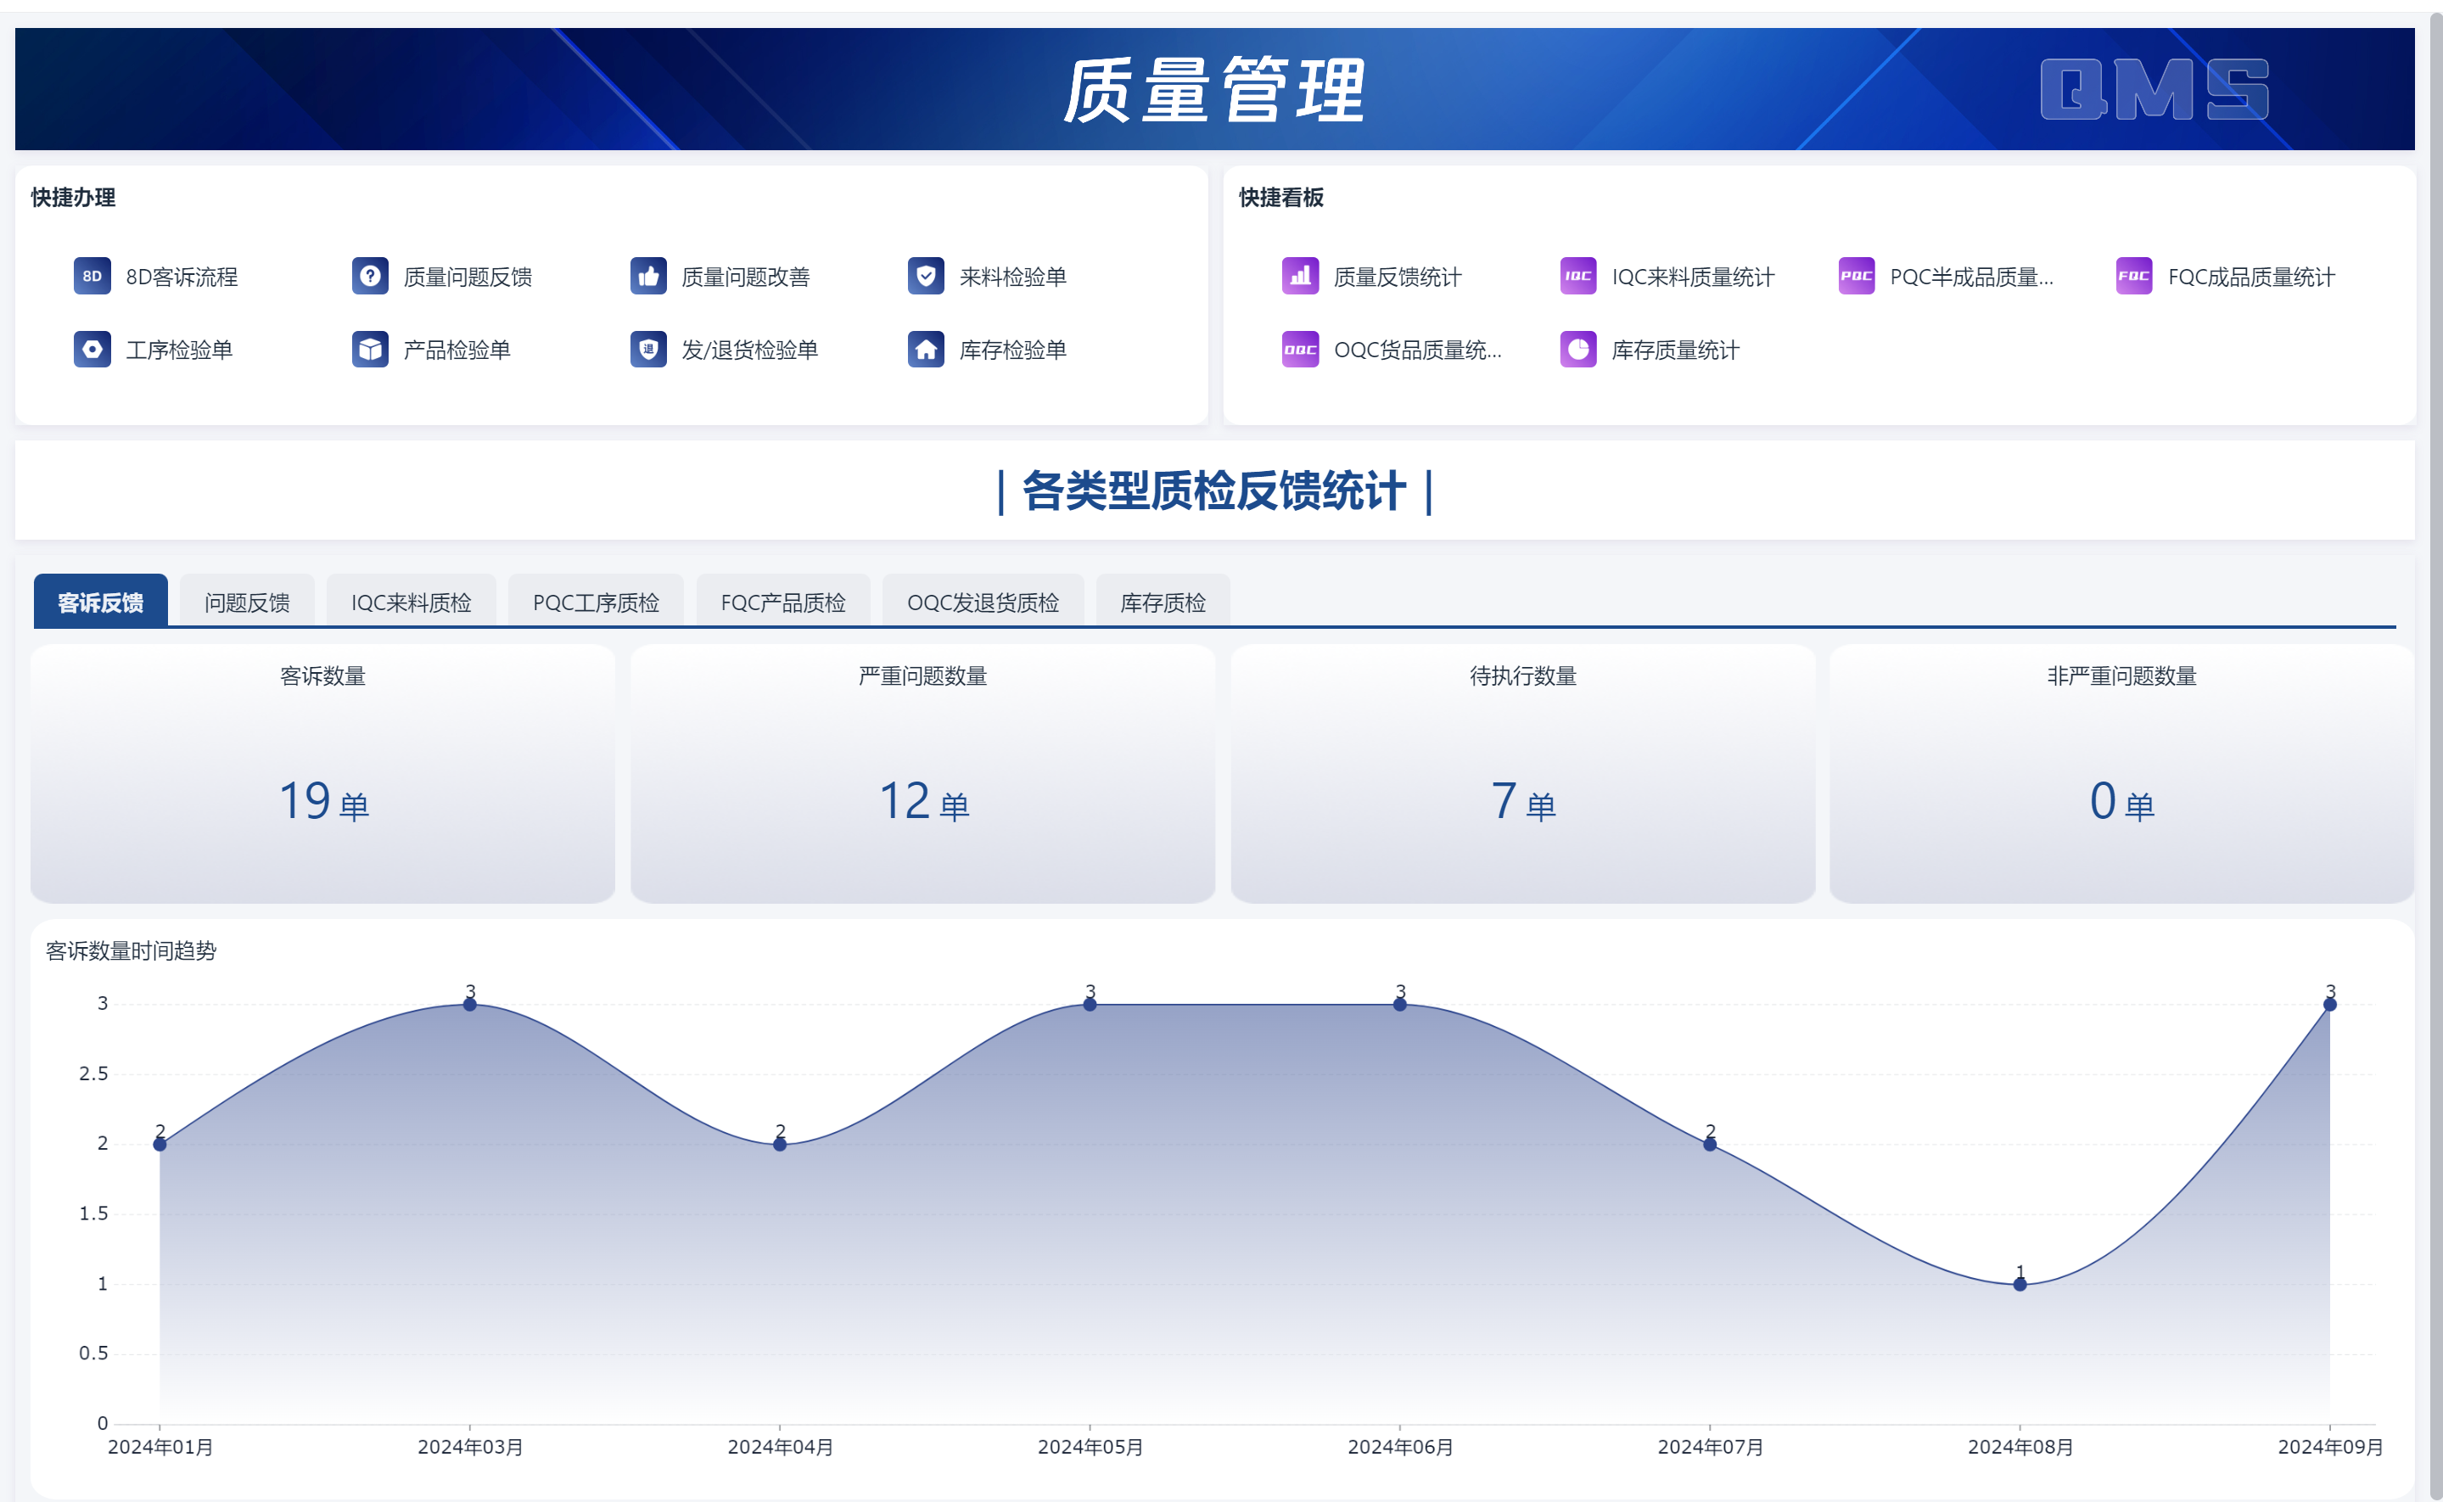Click the 2024年06月 axis label

[1399, 1446]
